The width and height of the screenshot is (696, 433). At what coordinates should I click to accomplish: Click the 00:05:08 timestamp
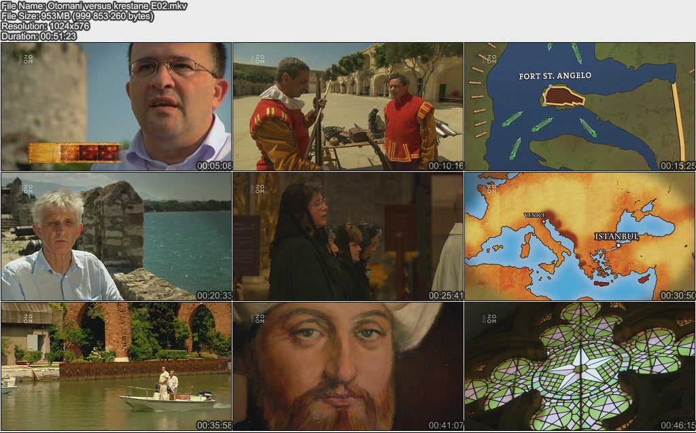coord(214,166)
